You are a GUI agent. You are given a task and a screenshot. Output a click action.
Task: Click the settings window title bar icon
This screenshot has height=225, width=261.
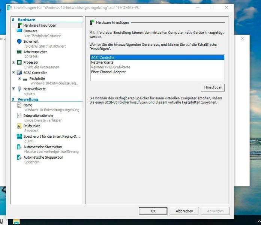(9, 7)
